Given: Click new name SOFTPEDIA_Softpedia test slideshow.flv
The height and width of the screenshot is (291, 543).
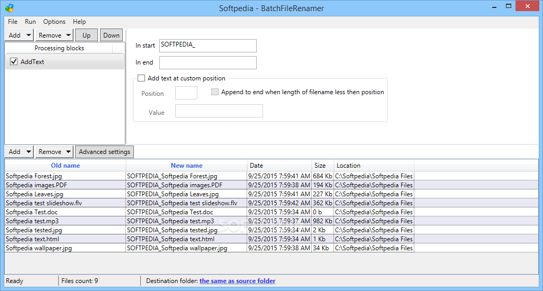Looking at the screenshot, I should pyautogui.click(x=186, y=203).
